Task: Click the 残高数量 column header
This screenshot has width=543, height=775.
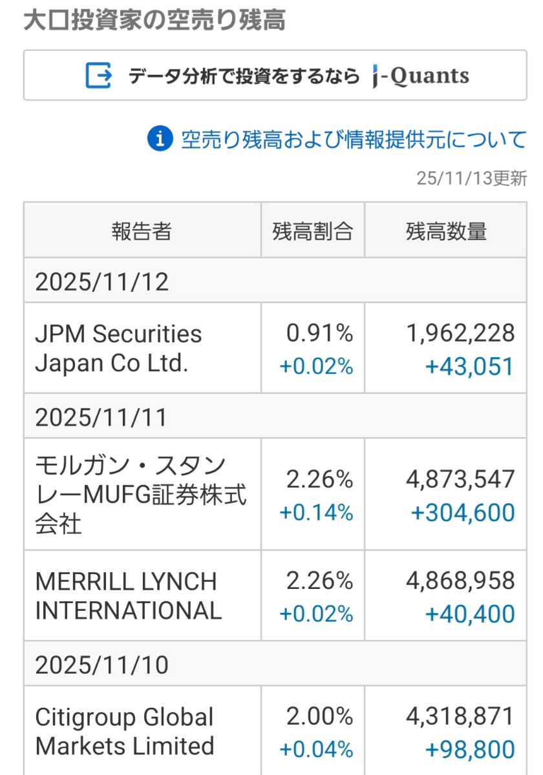Action: point(446,229)
